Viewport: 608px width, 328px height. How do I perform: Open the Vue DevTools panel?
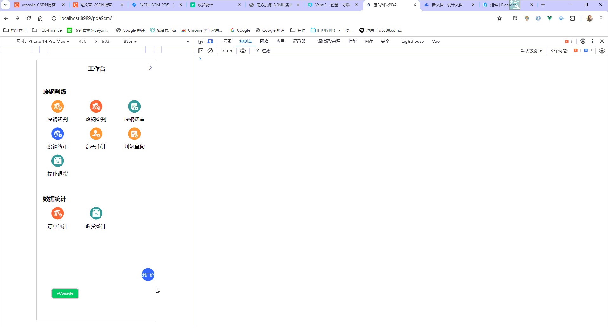(x=435, y=41)
